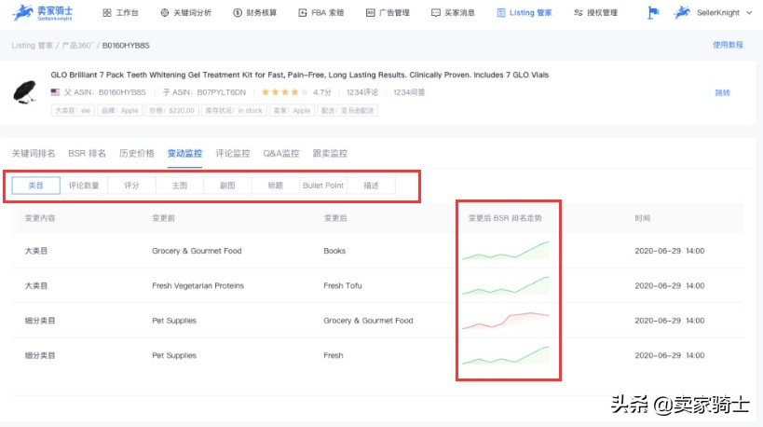Screen dimensions: 763x427
Task: Click 跳转 jump link
Action: 722,92
